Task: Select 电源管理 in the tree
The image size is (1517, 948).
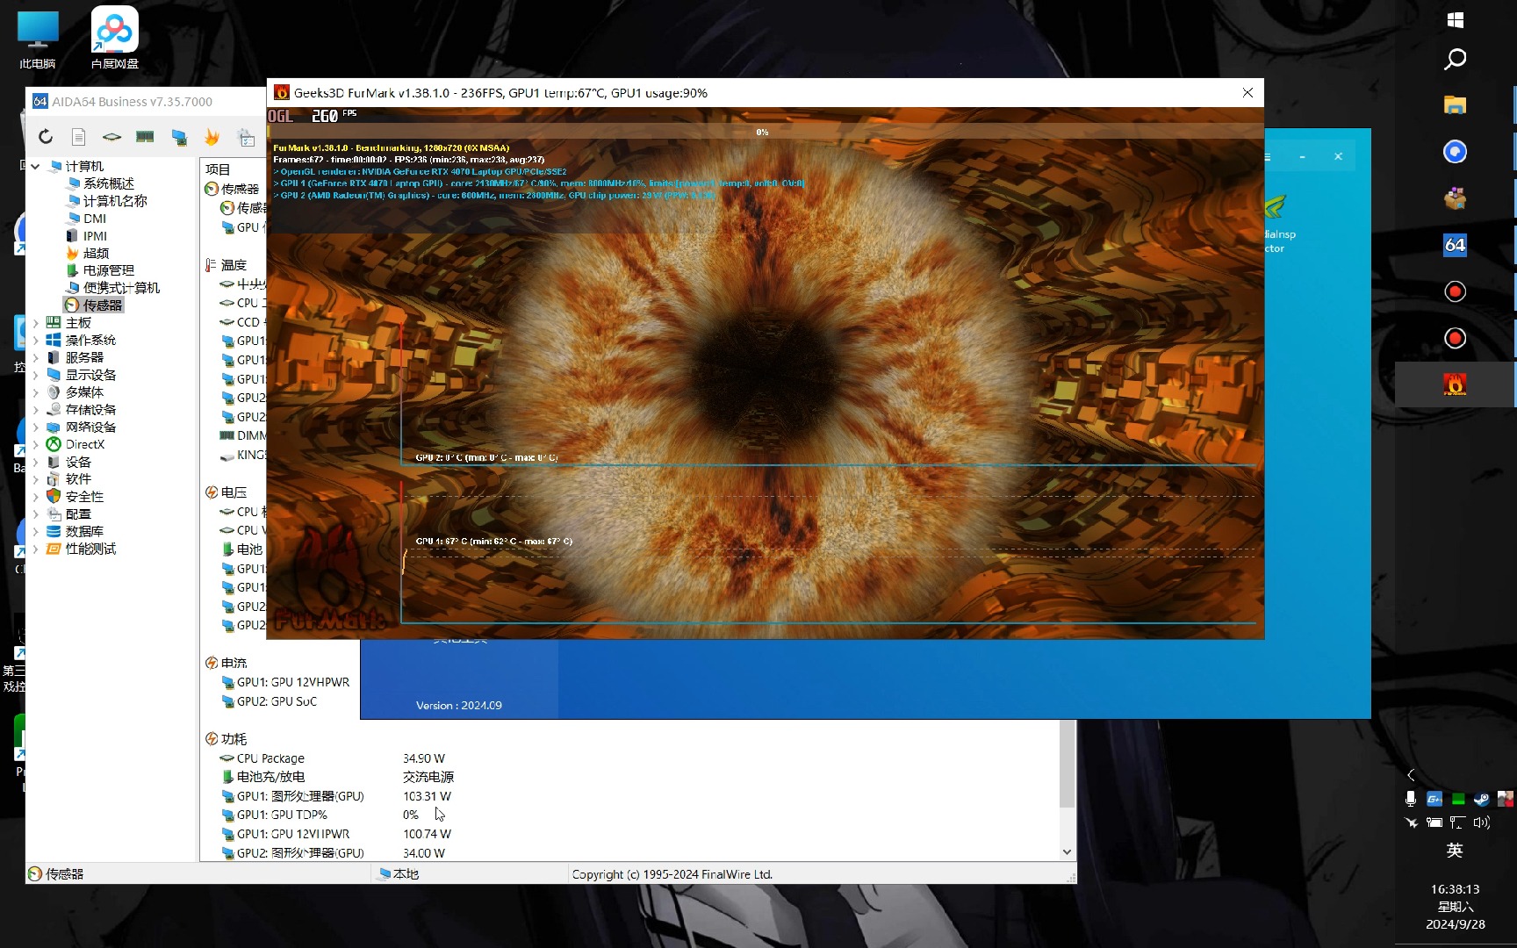Action: pyautogui.click(x=108, y=270)
